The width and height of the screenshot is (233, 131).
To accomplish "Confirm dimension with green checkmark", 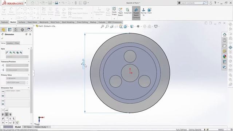I will pos(2,38).
